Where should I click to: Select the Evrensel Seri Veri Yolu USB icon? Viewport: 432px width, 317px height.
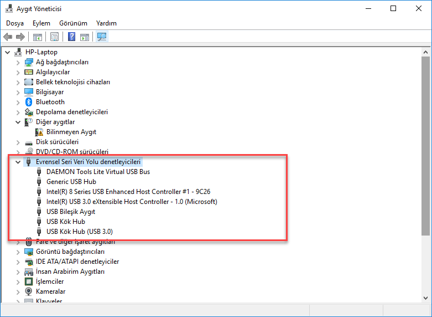28,162
